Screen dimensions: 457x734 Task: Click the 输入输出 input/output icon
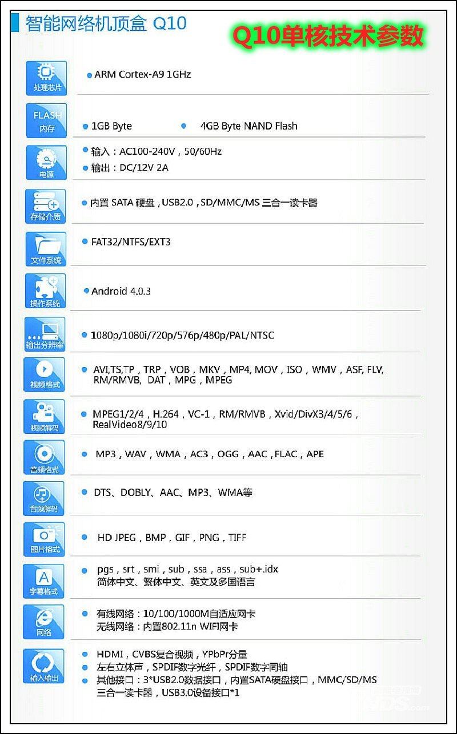click(x=44, y=666)
